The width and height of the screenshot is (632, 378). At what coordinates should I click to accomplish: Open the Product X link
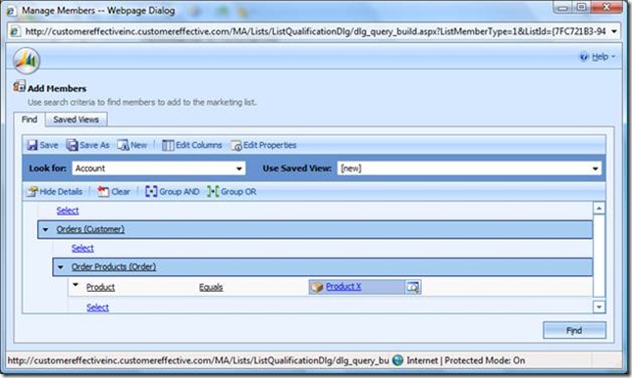pos(343,286)
